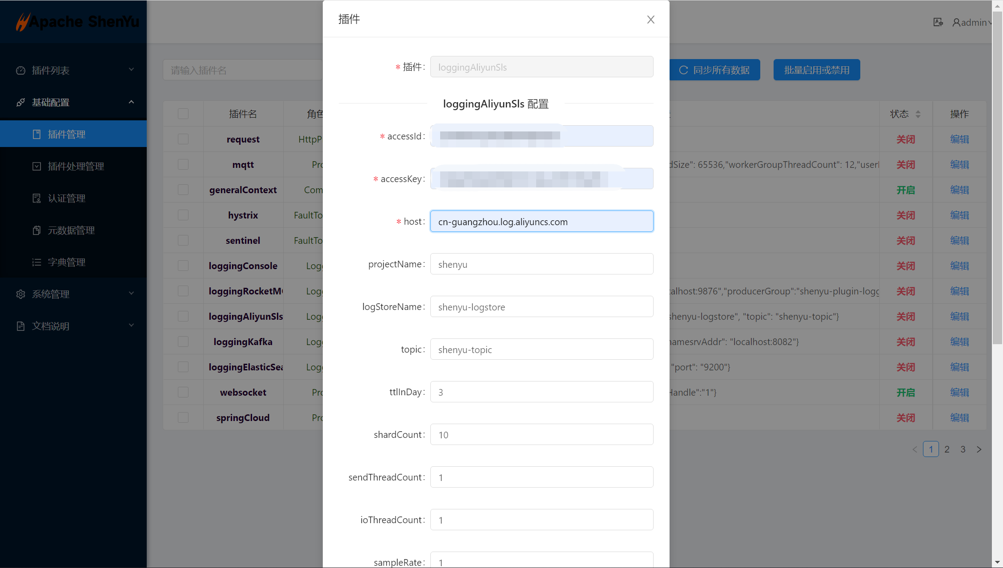This screenshot has width=1003, height=568.
Task: Select the loggingKafka row checkbox
Action: pos(183,342)
